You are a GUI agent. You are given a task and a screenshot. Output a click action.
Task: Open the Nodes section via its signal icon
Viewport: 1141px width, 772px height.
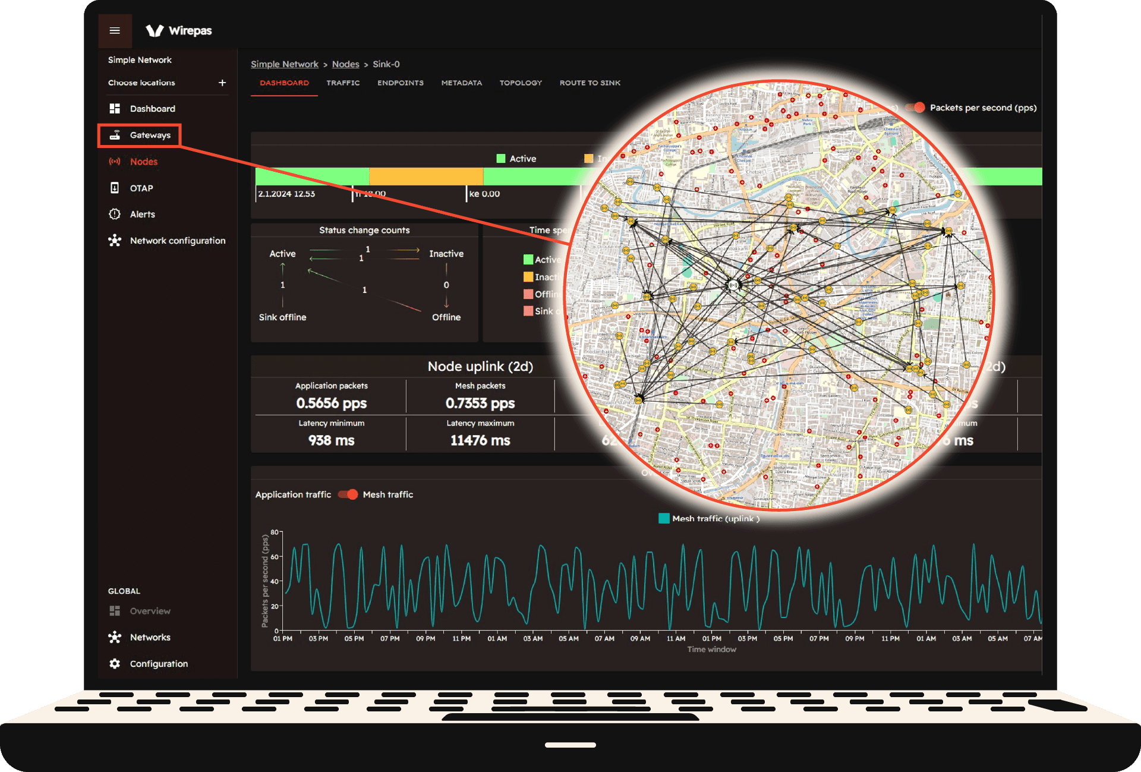click(115, 161)
